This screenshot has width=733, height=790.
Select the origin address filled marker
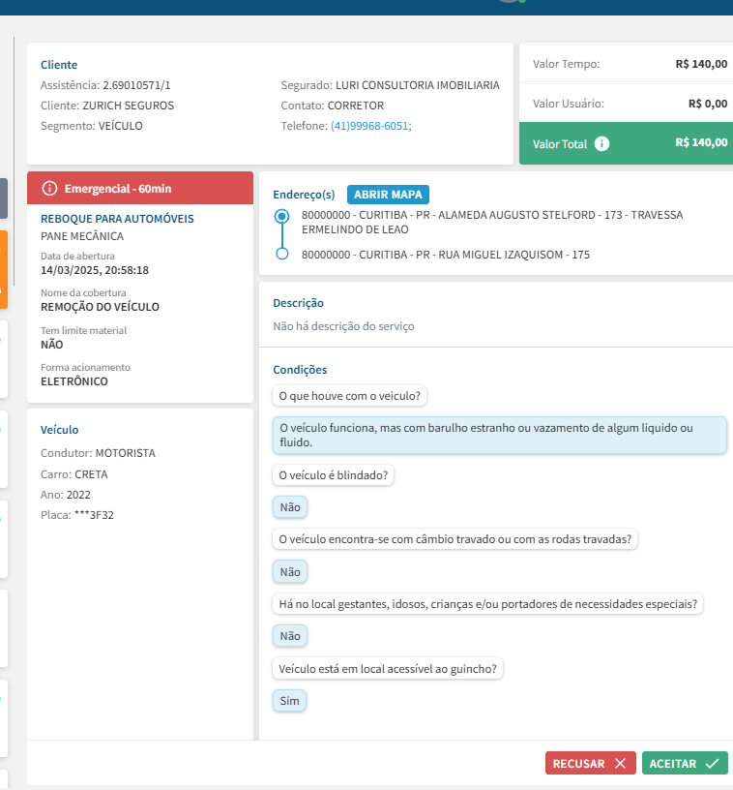pyautogui.click(x=282, y=215)
